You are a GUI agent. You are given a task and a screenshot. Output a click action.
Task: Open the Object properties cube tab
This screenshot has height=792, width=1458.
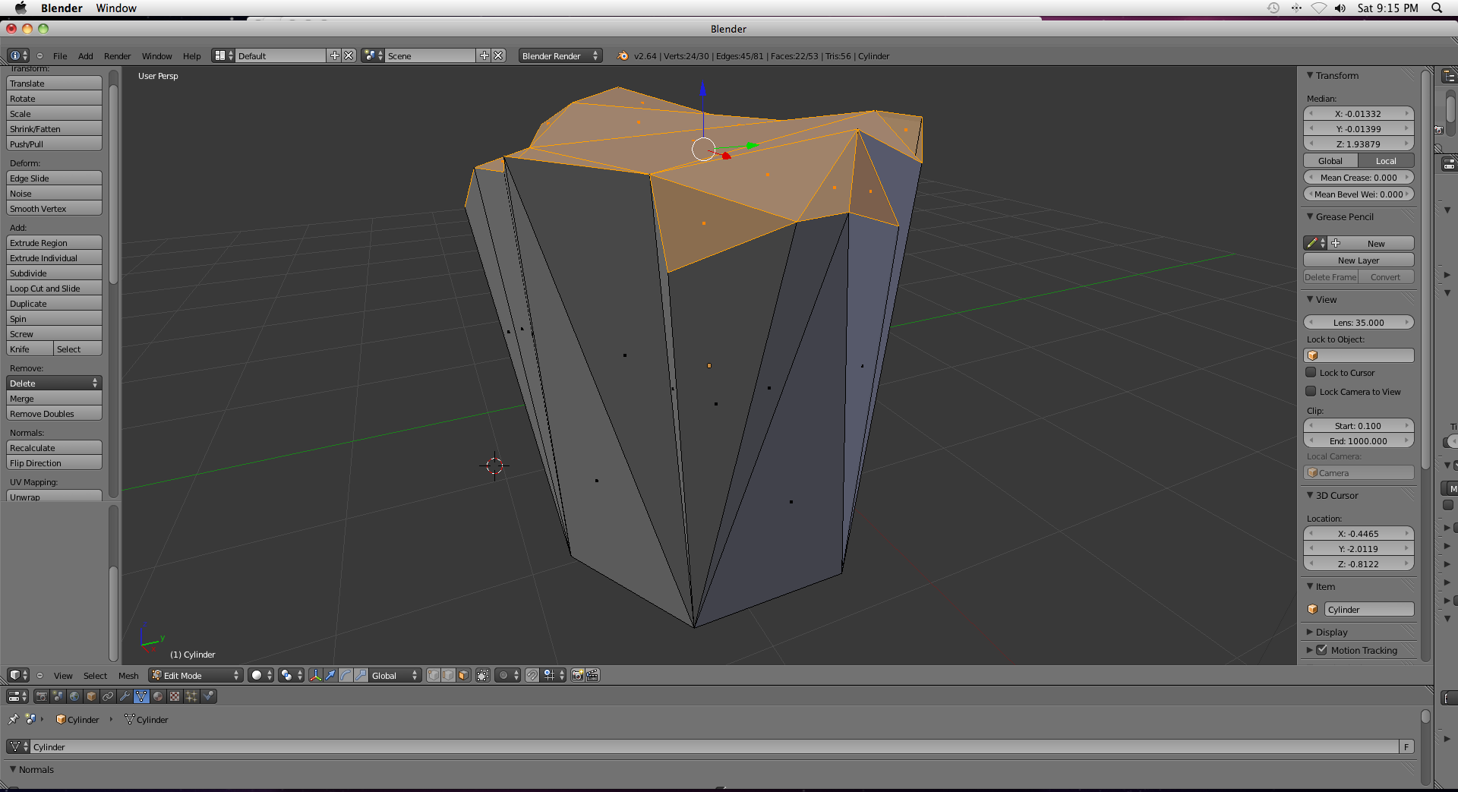pyautogui.click(x=91, y=696)
